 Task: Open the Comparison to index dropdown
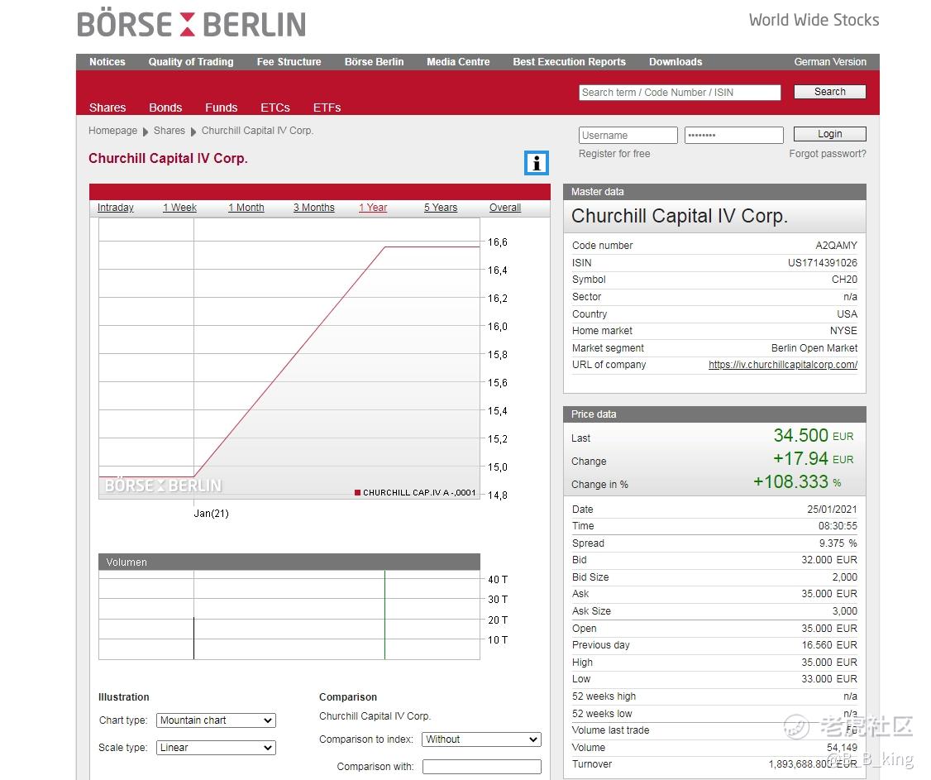pyautogui.click(x=481, y=739)
